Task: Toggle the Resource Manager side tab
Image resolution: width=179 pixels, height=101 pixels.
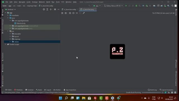Action: 3,26
